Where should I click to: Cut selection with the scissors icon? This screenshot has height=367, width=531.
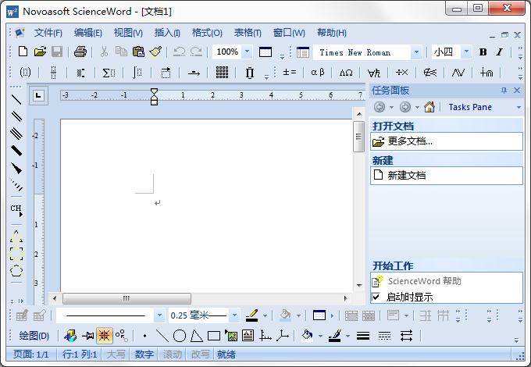pos(105,52)
